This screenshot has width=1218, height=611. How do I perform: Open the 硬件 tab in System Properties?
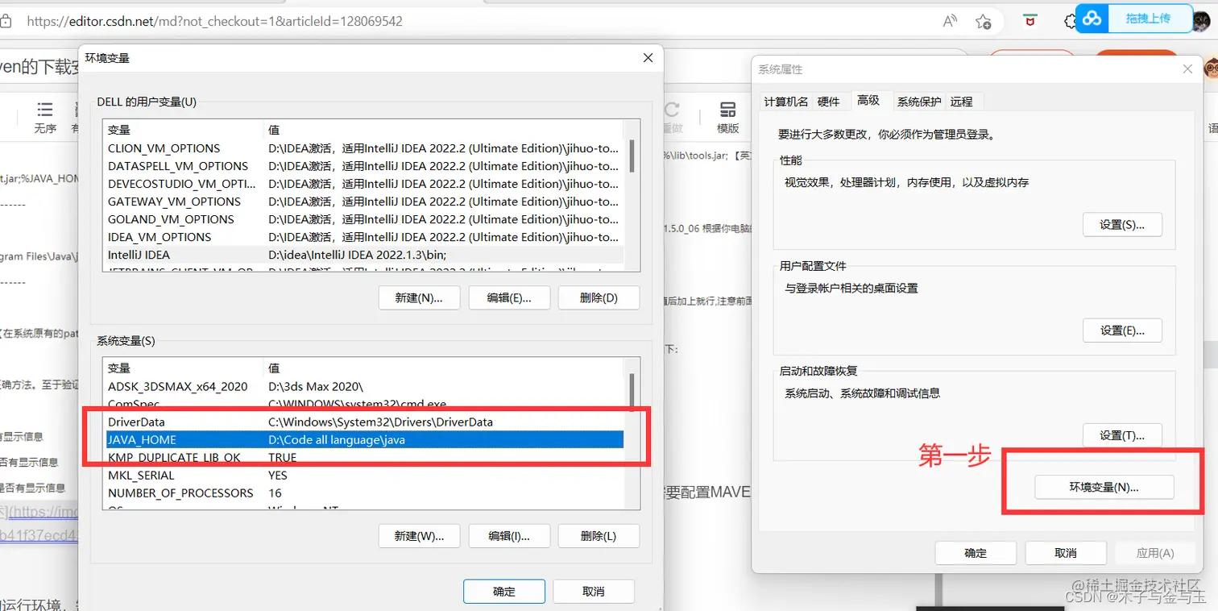tap(828, 102)
